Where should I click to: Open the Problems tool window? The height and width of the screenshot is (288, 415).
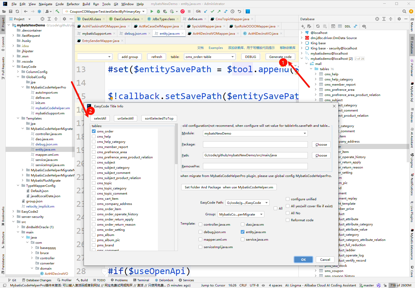click(x=119, y=280)
